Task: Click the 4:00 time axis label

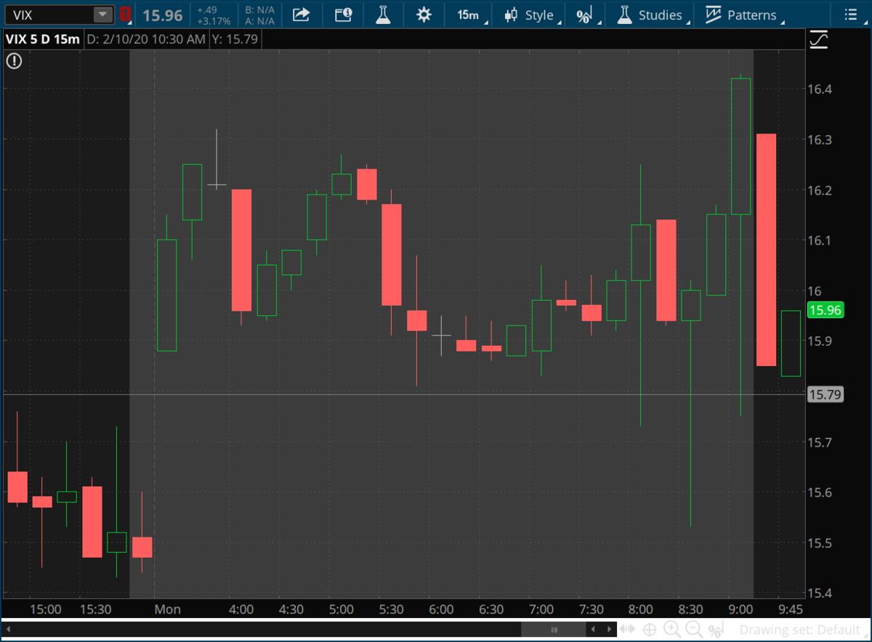Action: pos(241,609)
